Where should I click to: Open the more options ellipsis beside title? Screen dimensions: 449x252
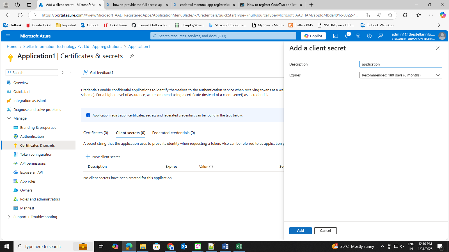pos(141,56)
